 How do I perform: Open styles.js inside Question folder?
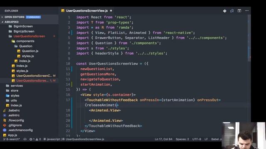click(x=28, y=56)
